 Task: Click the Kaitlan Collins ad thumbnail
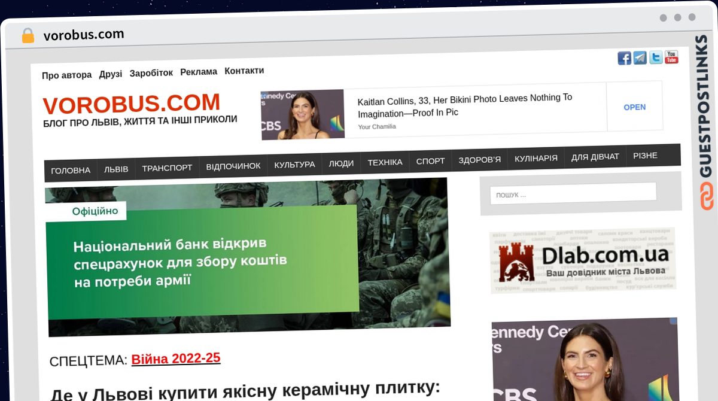[302, 114]
